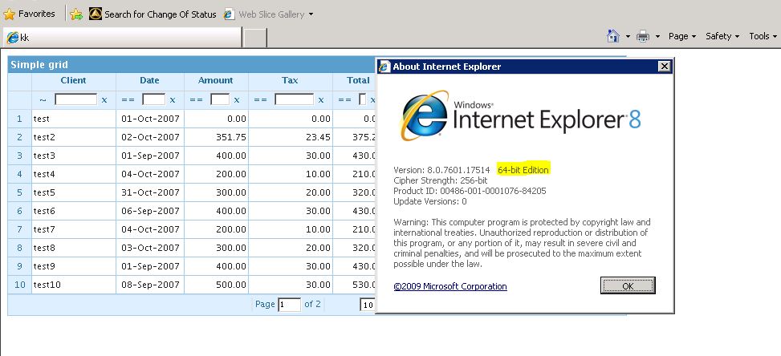Click the Home toolbar icon
The image size is (781, 356).
[613, 36]
